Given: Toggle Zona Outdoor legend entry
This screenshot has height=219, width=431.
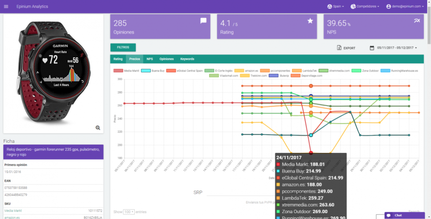Looking at the screenshot, I should [x=365, y=71].
